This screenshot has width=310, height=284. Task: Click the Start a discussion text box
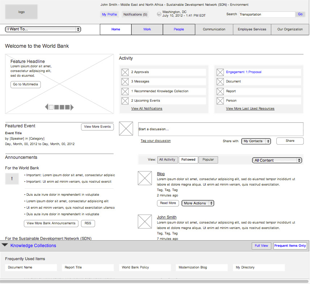221,129
